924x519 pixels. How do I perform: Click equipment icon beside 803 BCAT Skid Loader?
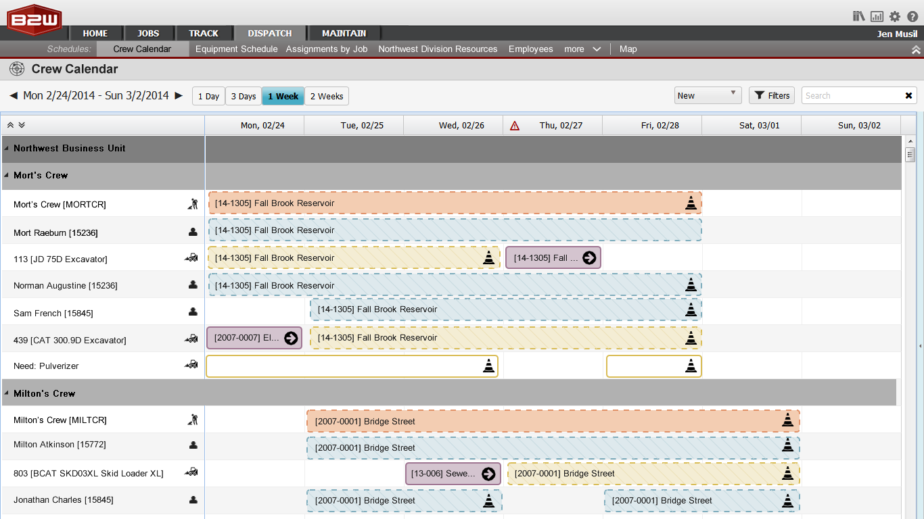coord(191,472)
